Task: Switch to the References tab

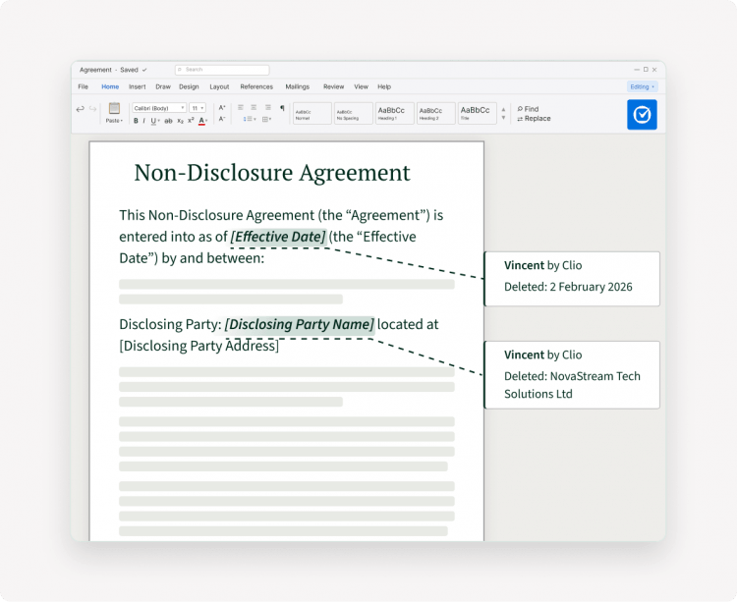Action: [x=256, y=86]
